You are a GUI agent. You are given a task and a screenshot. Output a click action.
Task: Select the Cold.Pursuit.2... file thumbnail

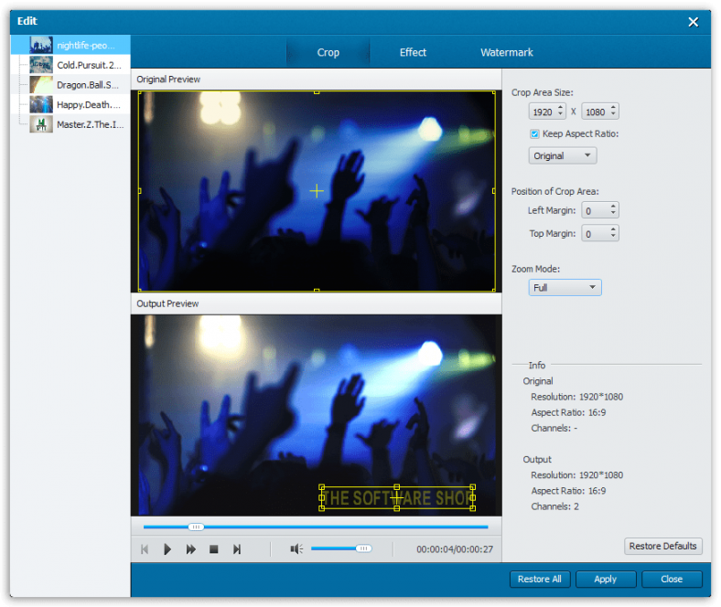pos(41,65)
